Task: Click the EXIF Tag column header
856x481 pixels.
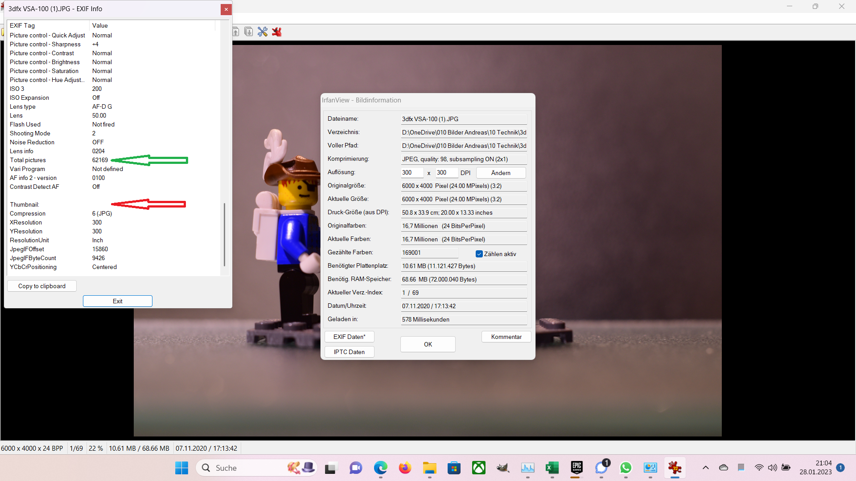Action: pyautogui.click(x=48, y=25)
